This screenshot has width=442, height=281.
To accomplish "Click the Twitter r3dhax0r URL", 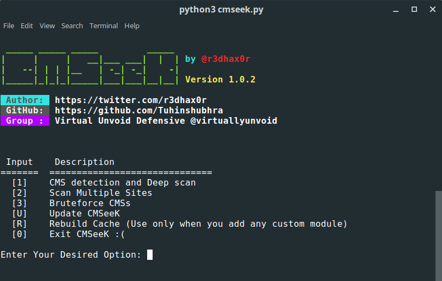I will click(x=131, y=100).
